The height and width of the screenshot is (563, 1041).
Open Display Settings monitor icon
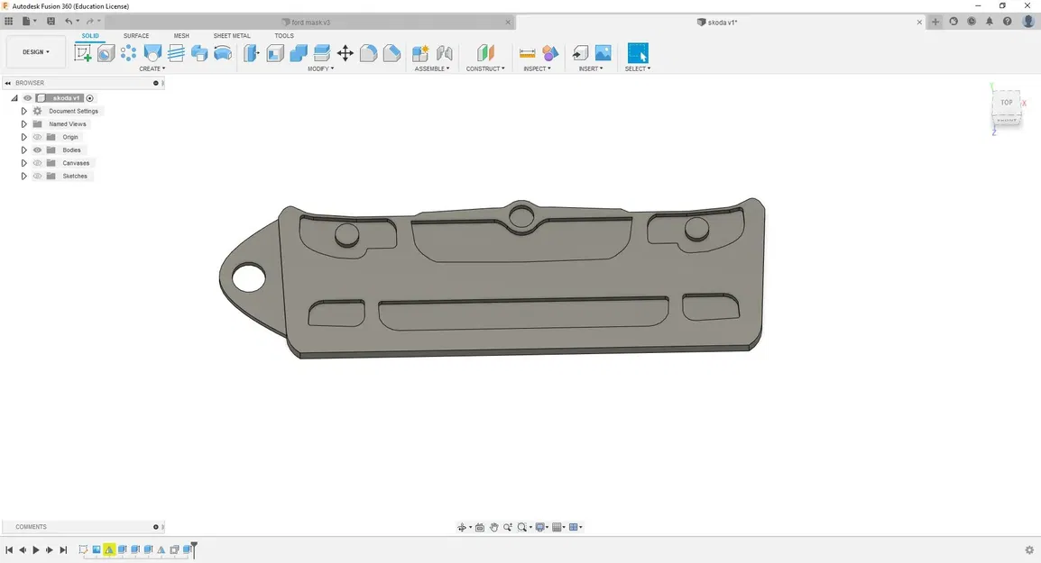(x=540, y=527)
